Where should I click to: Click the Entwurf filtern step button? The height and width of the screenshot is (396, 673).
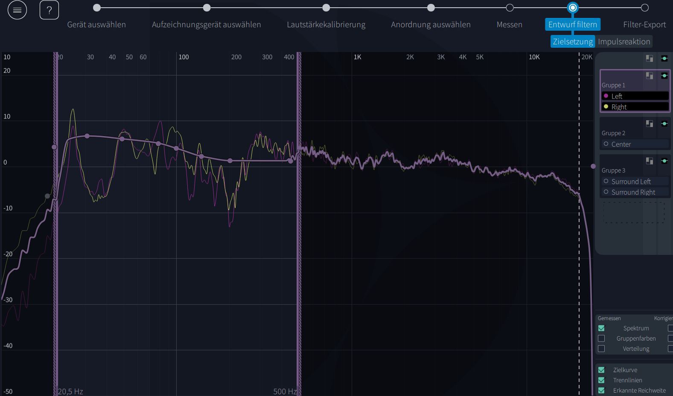573,24
